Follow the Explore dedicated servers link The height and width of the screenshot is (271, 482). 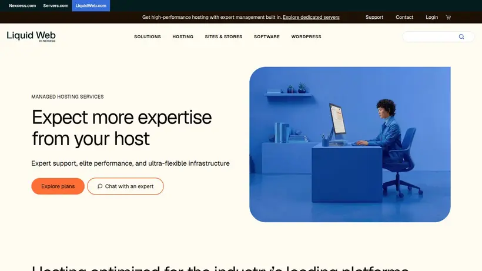[311, 17]
